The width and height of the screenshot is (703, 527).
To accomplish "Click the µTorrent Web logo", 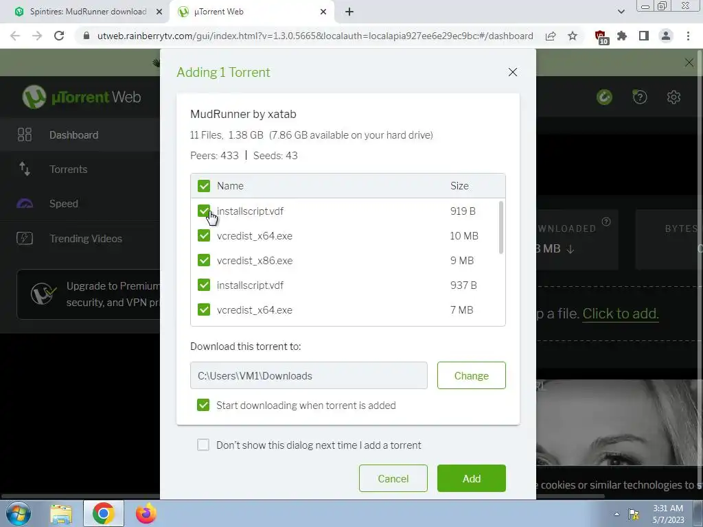I will (82, 97).
